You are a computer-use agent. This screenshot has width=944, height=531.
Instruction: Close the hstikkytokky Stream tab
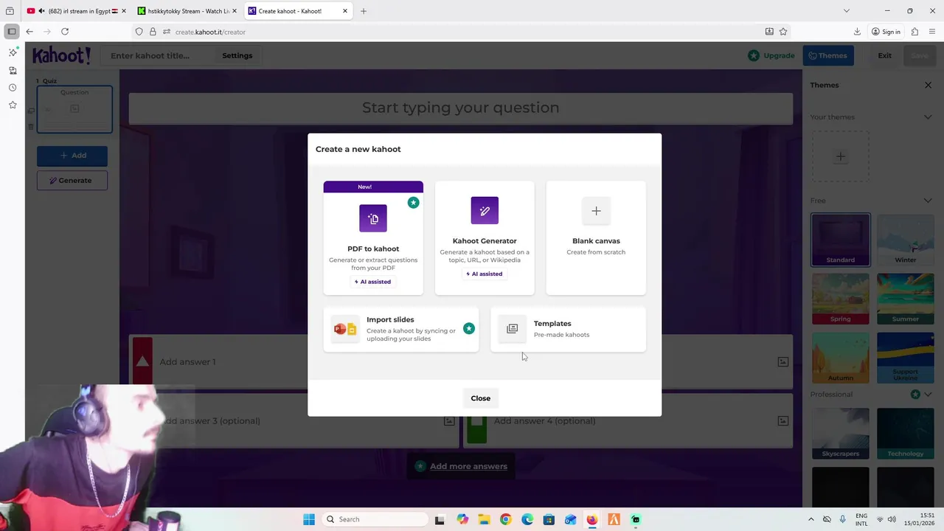tap(235, 11)
